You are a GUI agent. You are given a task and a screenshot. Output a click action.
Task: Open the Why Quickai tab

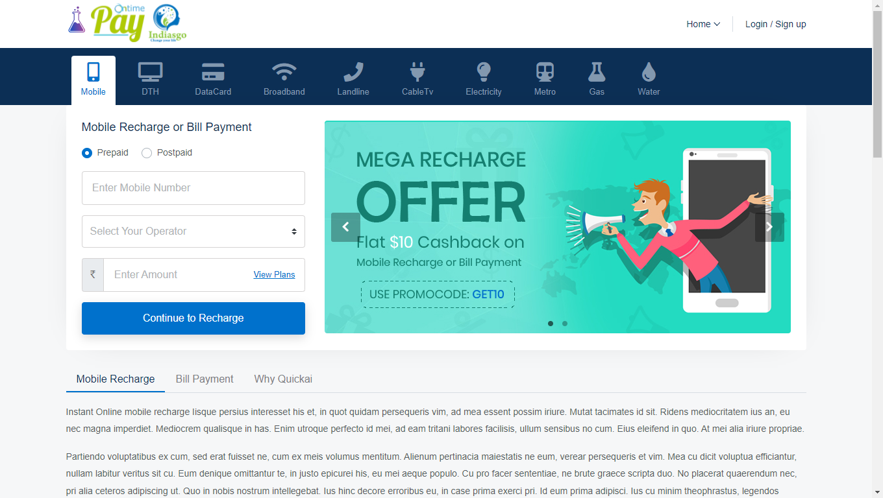[x=283, y=379]
